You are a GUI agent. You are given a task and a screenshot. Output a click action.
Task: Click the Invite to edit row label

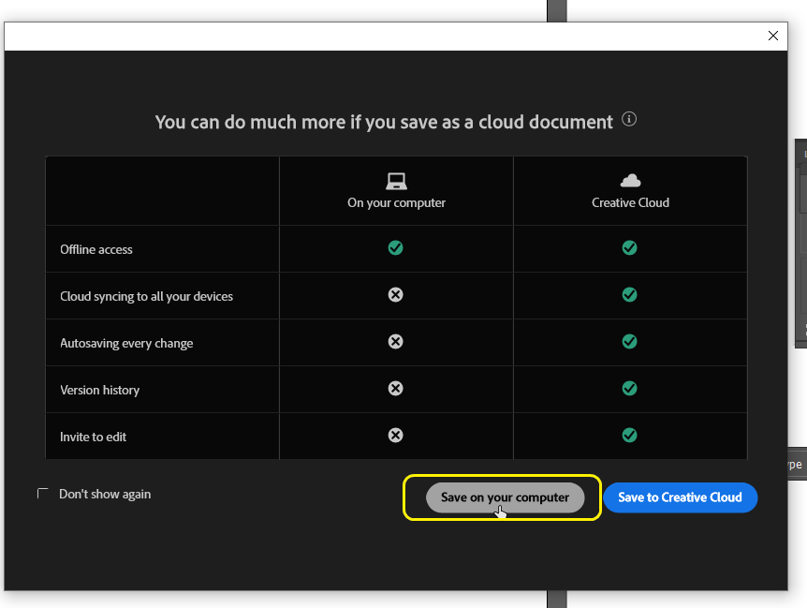point(94,437)
